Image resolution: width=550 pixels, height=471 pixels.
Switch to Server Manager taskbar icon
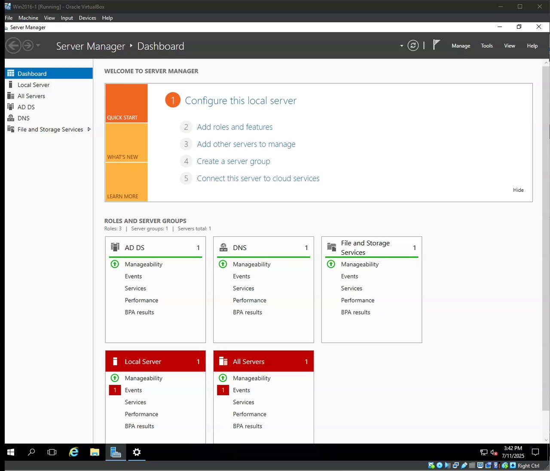116,452
